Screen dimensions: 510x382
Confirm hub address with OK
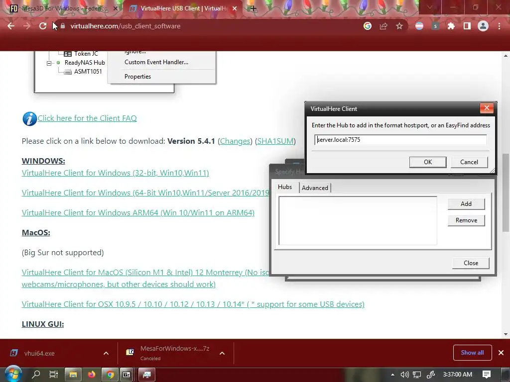click(x=428, y=162)
